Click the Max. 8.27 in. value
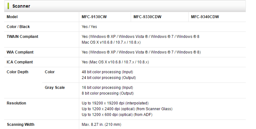The width and height of the screenshot is (256, 129). 101,125
